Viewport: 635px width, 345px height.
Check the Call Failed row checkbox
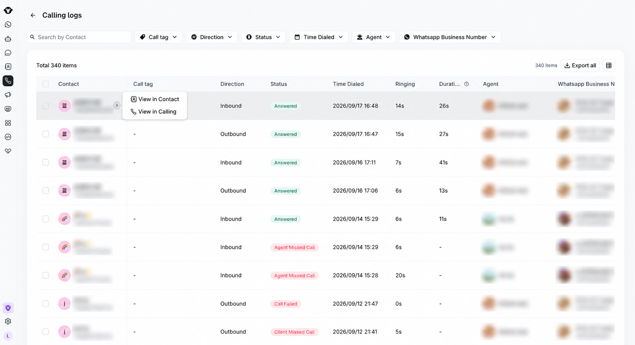[46, 304]
